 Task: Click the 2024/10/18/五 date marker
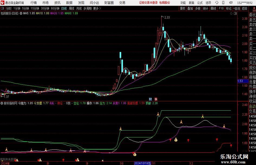142,163
